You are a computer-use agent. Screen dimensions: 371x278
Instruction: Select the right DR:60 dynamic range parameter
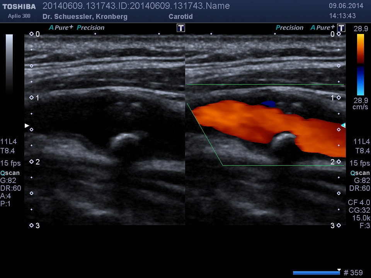tap(359, 188)
